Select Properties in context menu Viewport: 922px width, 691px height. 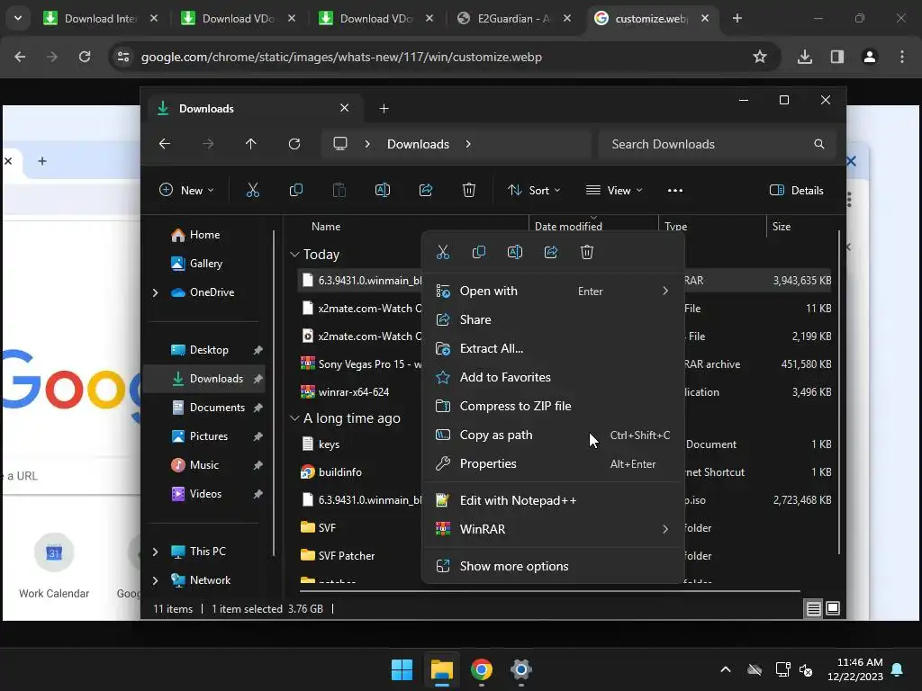coord(553,463)
